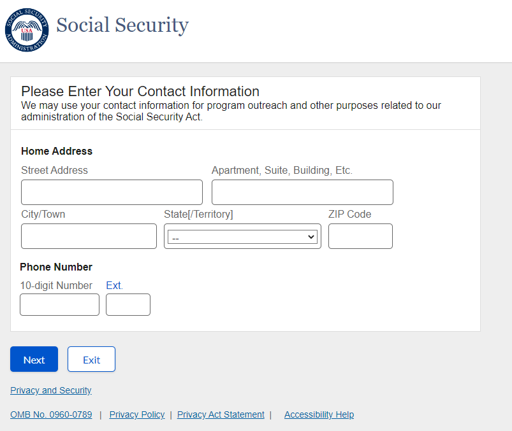512x431 pixels.
Task: Select the City/Town text box
Action: click(x=89, y=236)
